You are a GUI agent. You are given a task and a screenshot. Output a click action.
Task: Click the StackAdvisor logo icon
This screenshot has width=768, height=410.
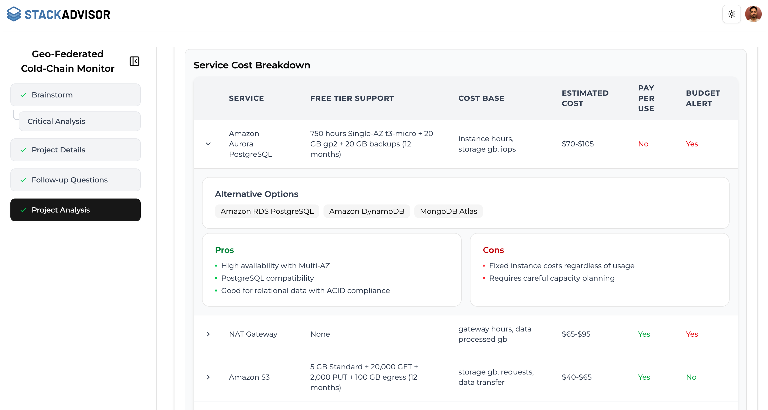(14, 14)
